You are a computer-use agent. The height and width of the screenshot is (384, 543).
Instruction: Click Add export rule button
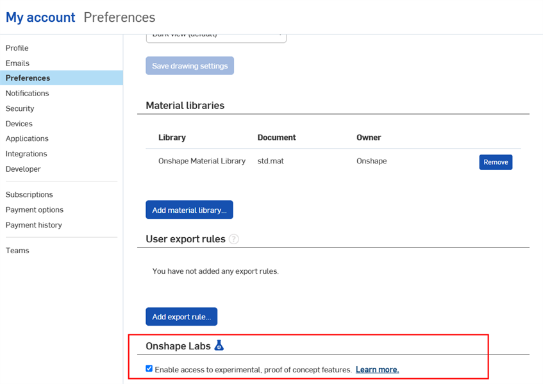181,317
